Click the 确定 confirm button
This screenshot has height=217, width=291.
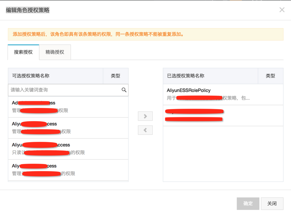(x=248, y=204)
